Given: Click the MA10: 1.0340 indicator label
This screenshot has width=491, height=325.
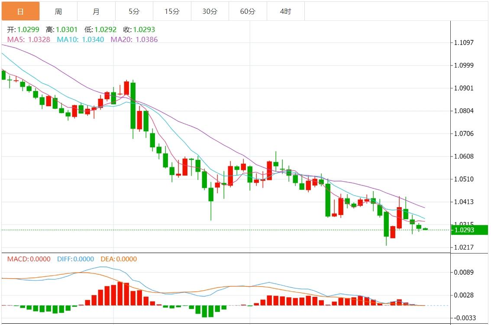Looking at the screenshot, I should [80, 39].
